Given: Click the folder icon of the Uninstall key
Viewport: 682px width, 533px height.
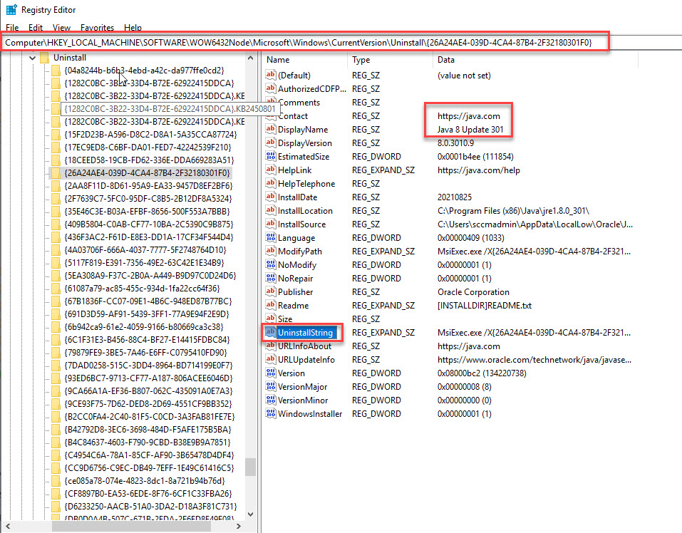Looking at the screenshot, I should [x=44, y=57].
